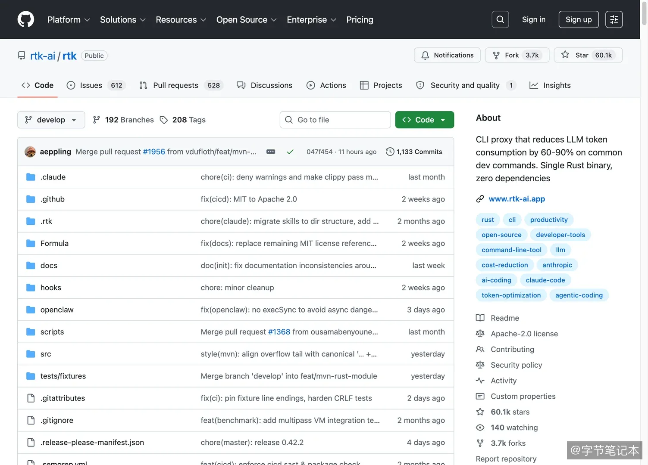This screenshot has width=648, height=465.
Task: Expand the Platform menu
Action: 69,20
